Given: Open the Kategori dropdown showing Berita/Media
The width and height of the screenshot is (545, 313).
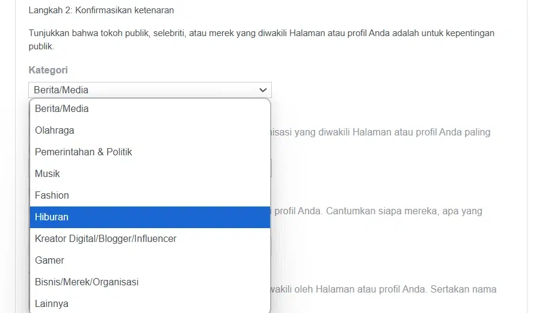Looking at the screenshot, I should click(x=150, y=90).
